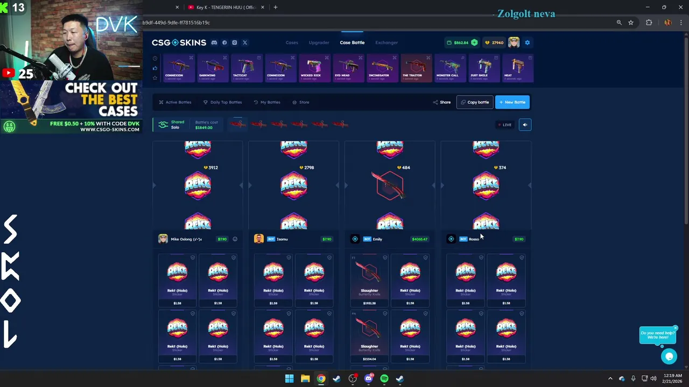Open the live chat support bubble
689x387 pixels.
point(669,356)
